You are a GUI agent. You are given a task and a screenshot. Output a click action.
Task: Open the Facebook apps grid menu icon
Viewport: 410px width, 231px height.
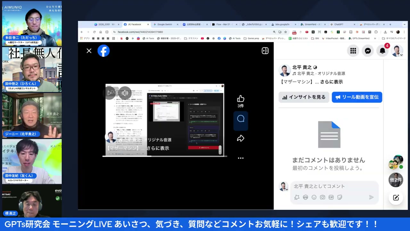point(353,51)
